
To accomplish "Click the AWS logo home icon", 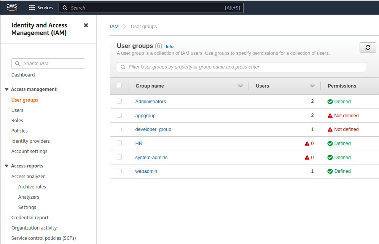I will click(x=12, y=8).
